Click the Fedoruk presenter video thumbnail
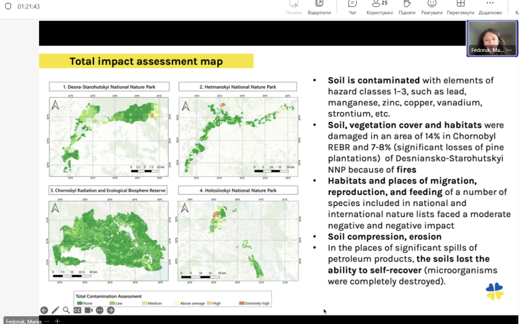 (x=491, y=37)
